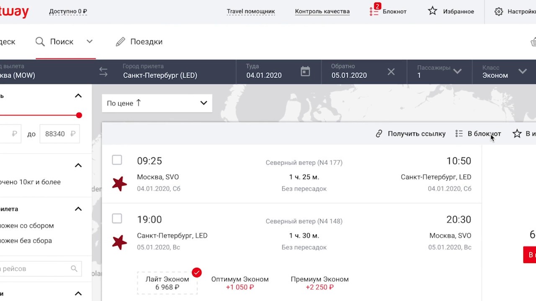Click the airline logo for flight N4 177
This screenshot has width=536, height=301.
(119, 184)
